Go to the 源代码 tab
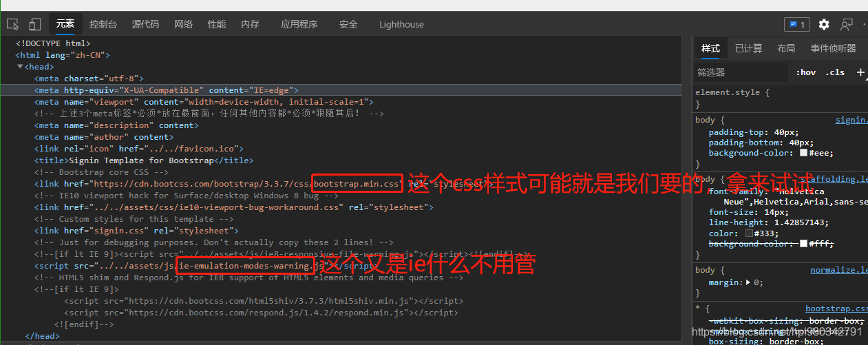This screenshot has height=345, width=868. (145, 24)
